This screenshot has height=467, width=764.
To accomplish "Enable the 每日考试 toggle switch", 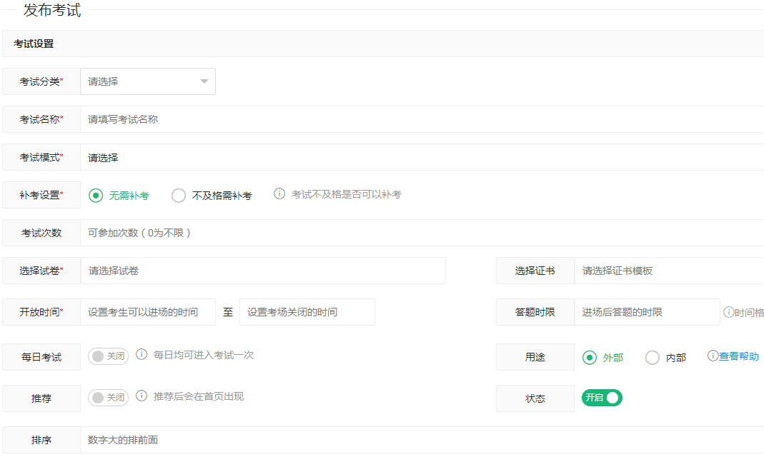I will [108, 356].
